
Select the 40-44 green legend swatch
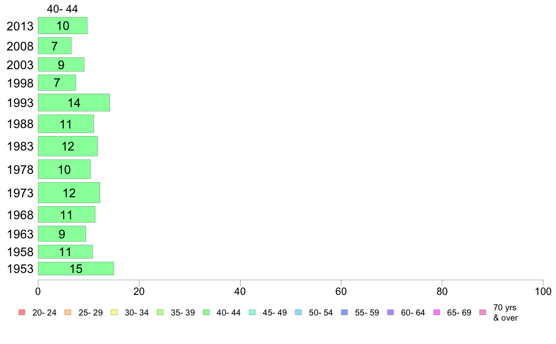coord(206,313)
